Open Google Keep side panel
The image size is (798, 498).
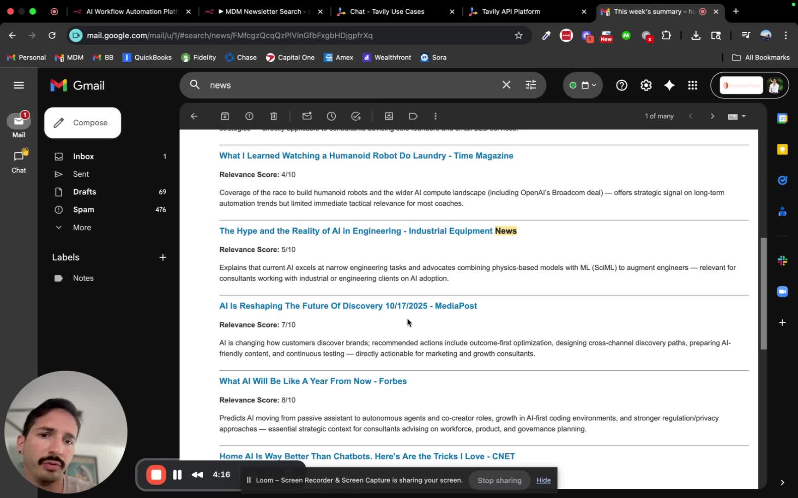click(x=782, y=149)
